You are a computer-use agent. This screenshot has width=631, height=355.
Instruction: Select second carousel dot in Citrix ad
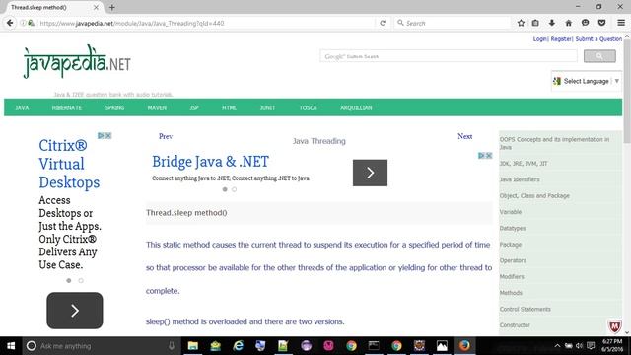81,280
